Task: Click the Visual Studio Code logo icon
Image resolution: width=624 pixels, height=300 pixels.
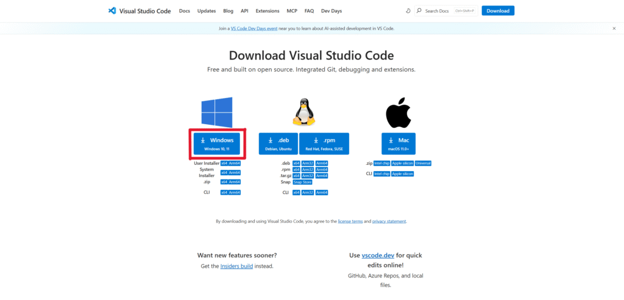Action: point(112,11)
